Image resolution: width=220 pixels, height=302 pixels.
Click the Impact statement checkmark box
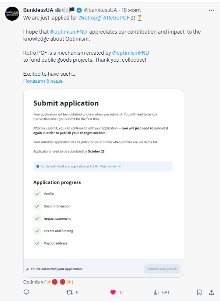(x=37, y=219)
